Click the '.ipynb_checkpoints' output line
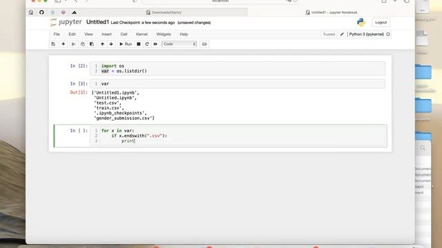This screenshot has width=442, height=248. tap(120, 113)
